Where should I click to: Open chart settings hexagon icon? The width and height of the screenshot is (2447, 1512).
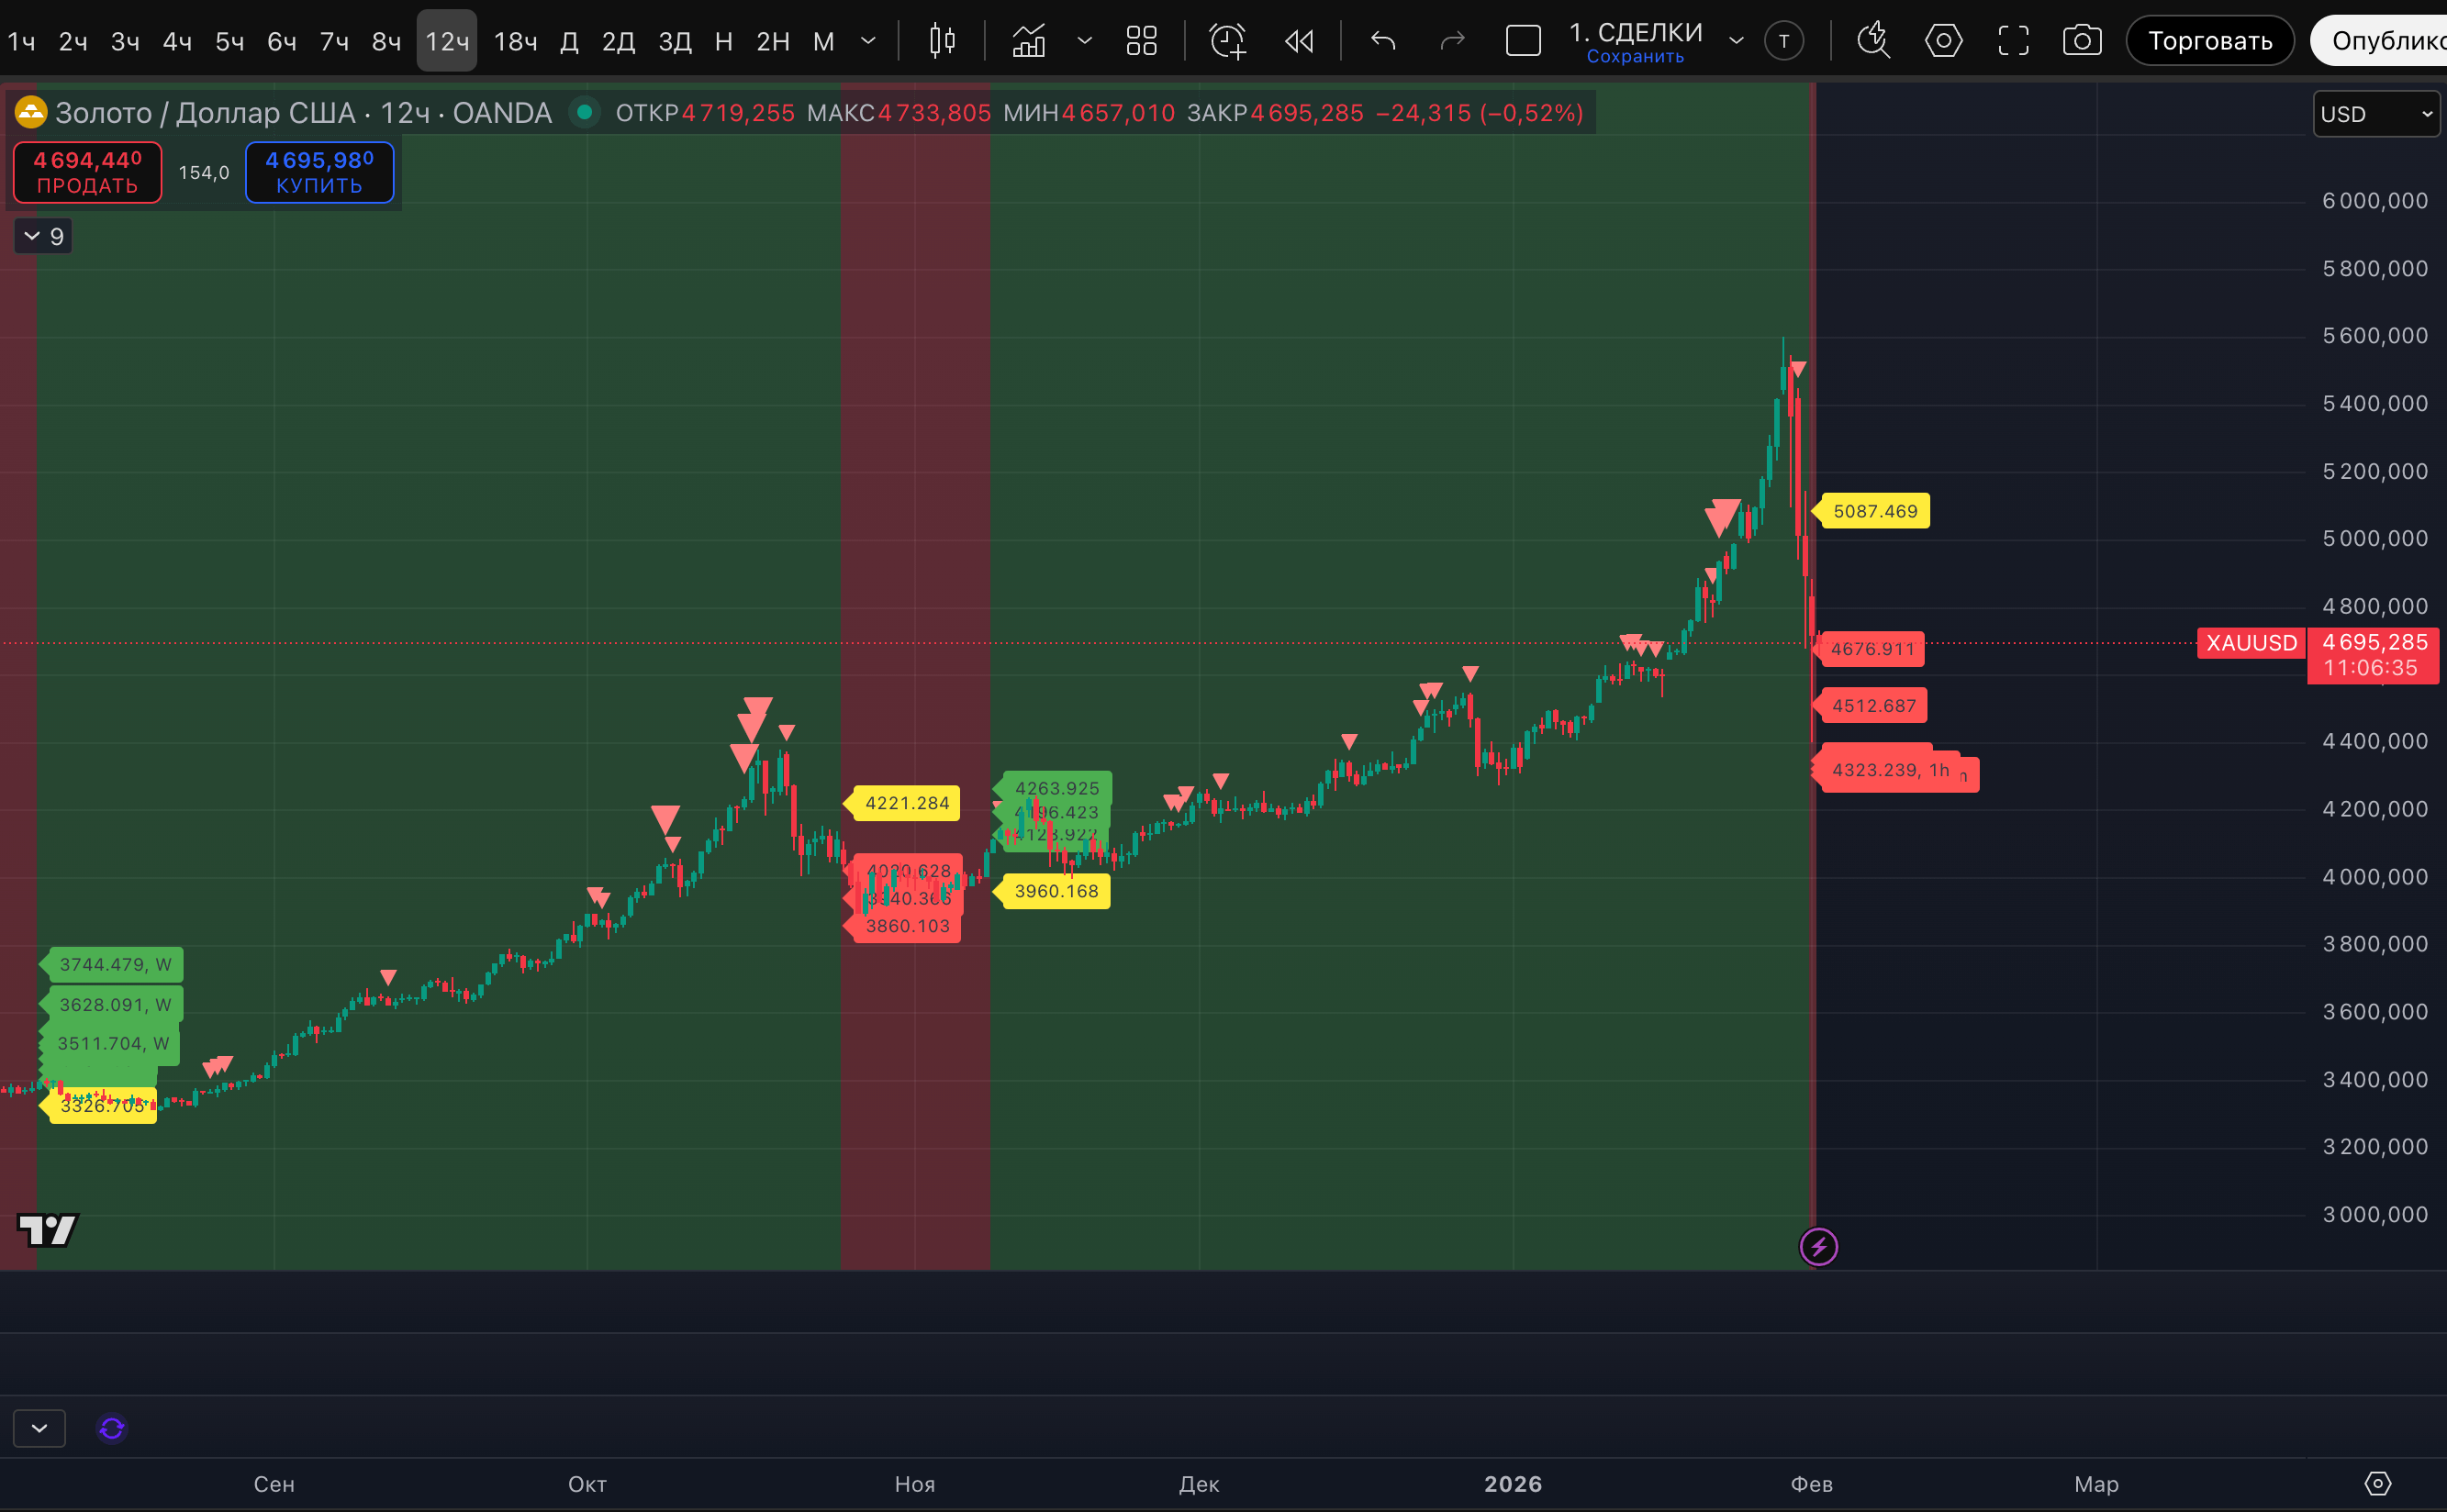point(1943,41)
